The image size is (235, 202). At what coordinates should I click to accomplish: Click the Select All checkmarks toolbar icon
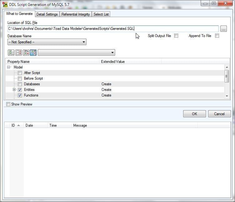point(11,53)
